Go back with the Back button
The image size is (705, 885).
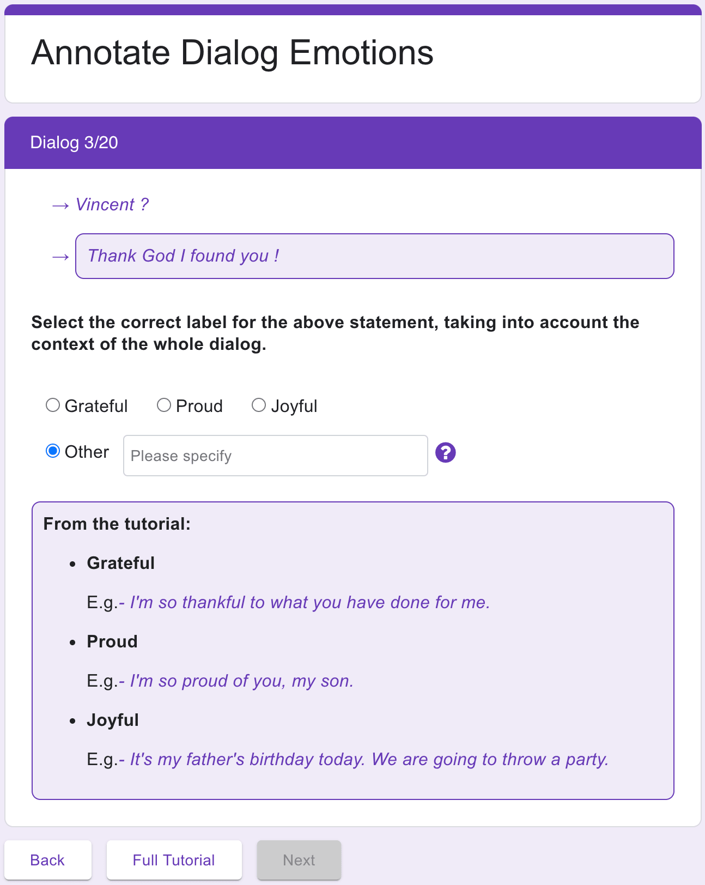click(48, 860)
